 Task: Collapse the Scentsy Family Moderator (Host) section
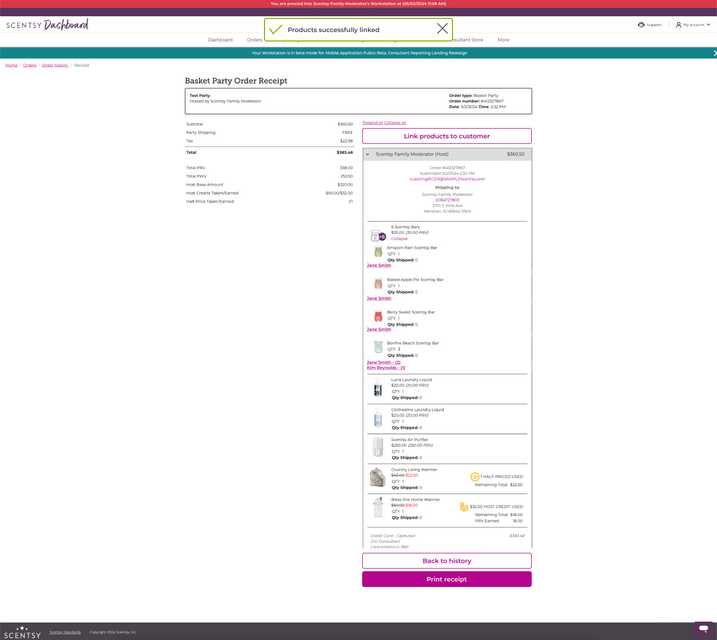click(447, 154)
